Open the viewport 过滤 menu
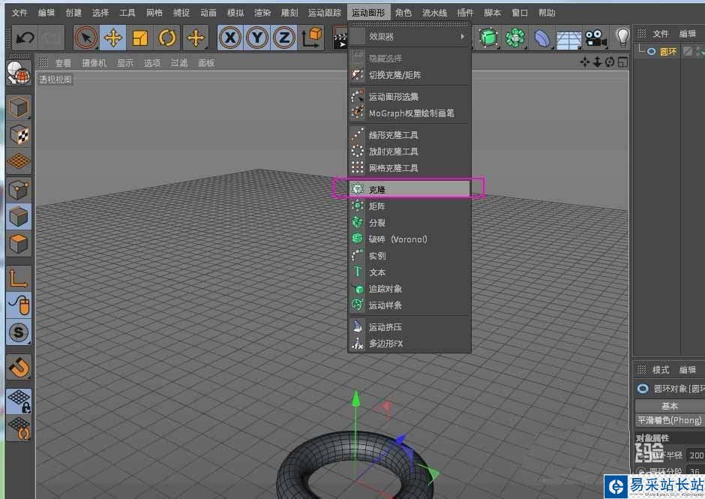 click(x=179, y=63)
